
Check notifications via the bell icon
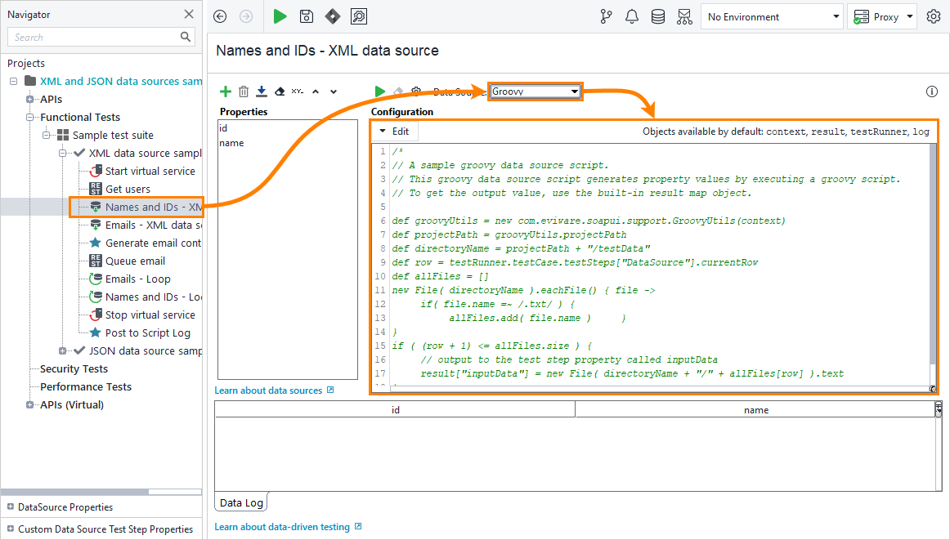tap(631, 16)
